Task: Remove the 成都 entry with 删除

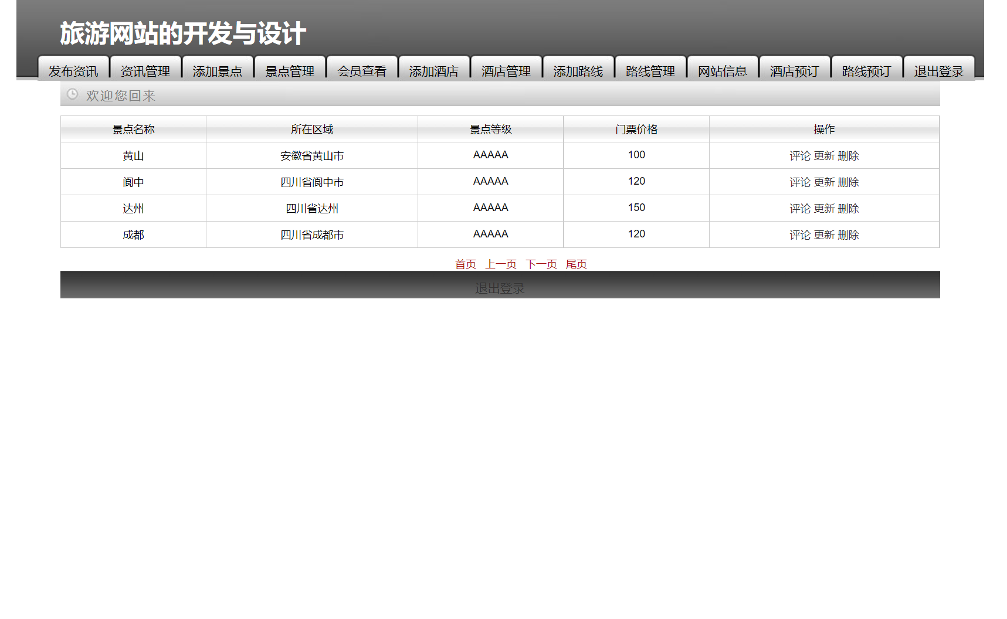Action: pyautogui.click(x=848, y=235)
